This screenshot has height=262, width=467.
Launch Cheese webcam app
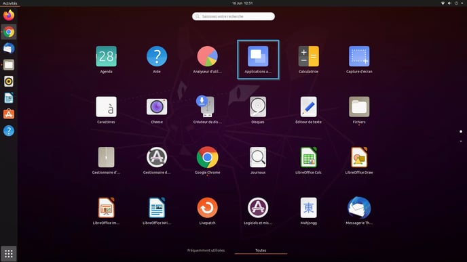157,107
